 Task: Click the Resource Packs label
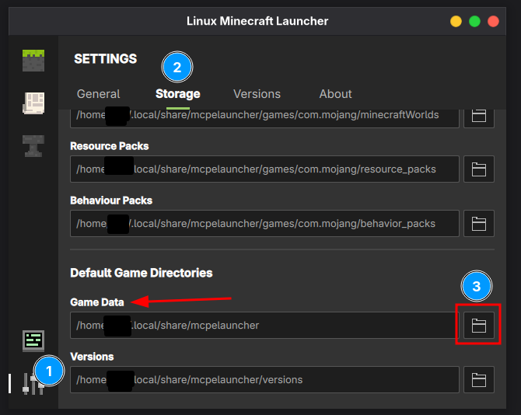pos(110,146)
